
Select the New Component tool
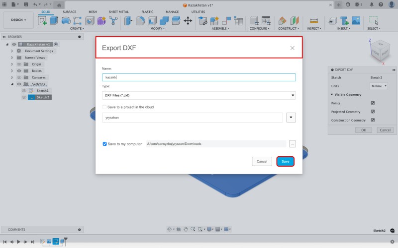coord(214,21)
